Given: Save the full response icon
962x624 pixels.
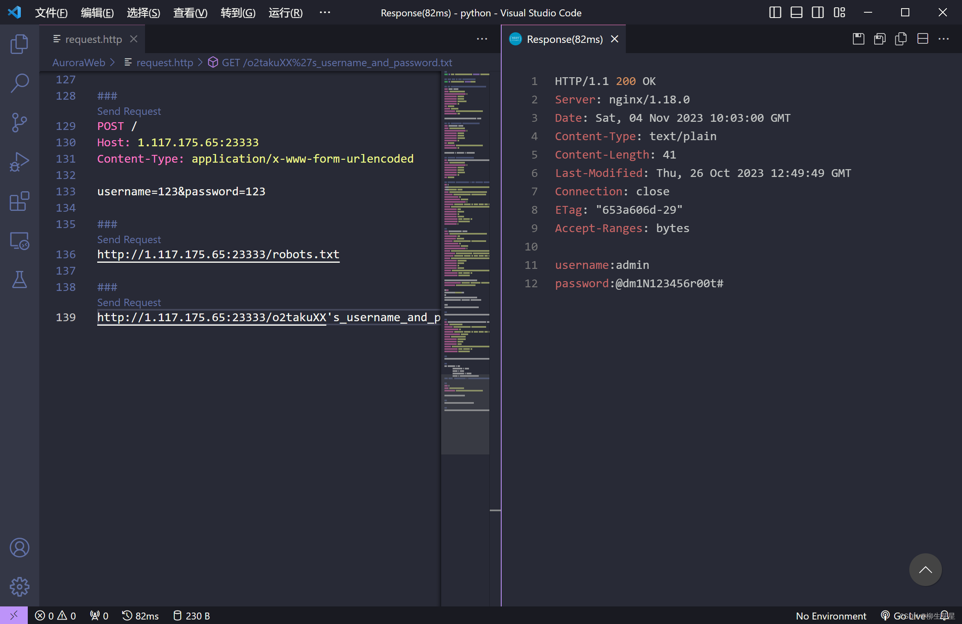Looking at the screenshot, I should pos(858,39).
